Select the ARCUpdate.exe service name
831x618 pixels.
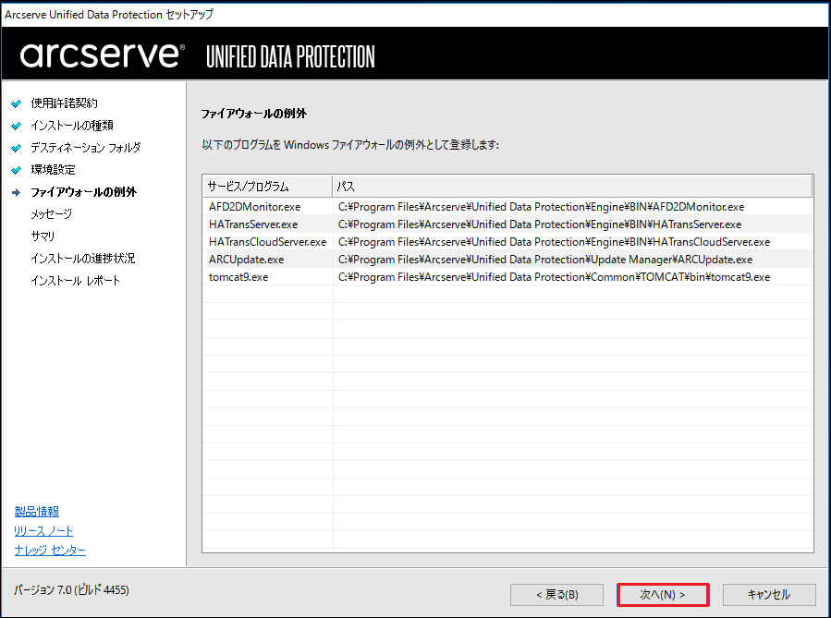[x=247, y=260]
